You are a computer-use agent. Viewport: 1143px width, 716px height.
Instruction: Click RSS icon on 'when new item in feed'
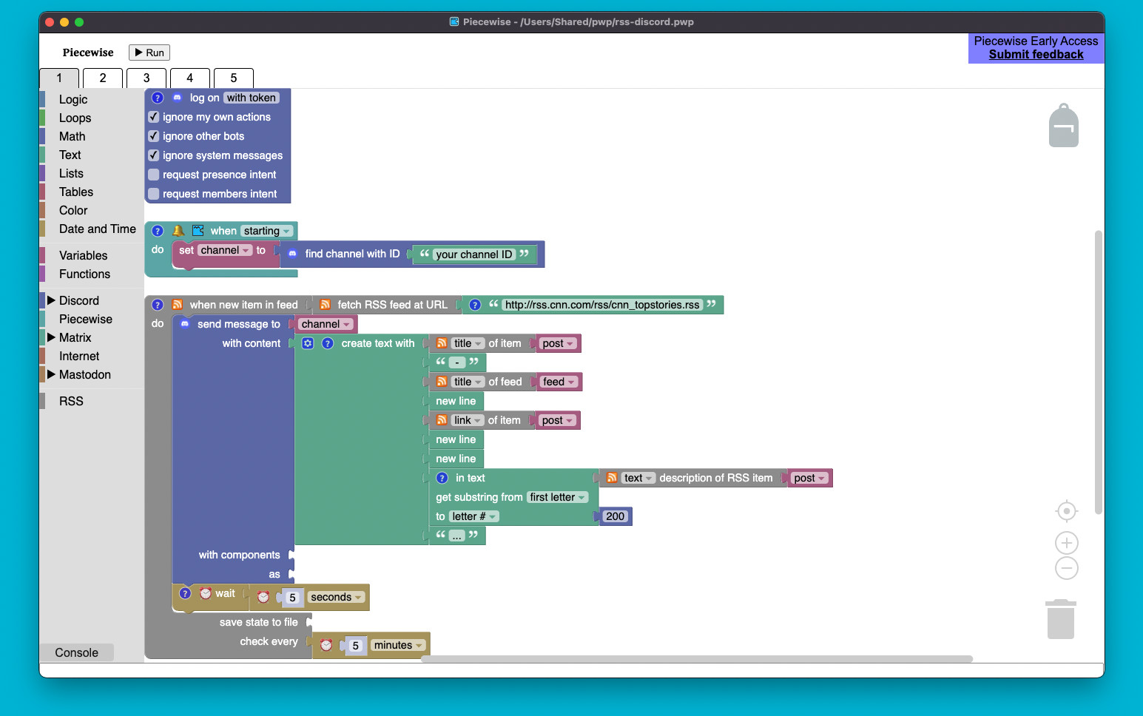pos(177,305)
